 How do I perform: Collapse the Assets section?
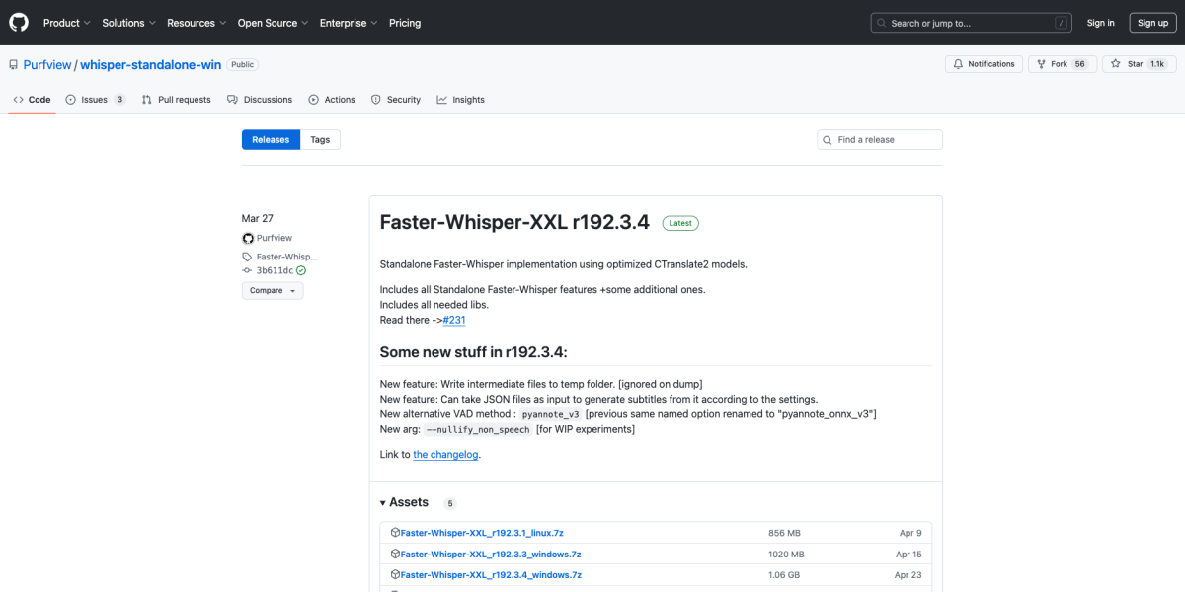pos(383,502)
